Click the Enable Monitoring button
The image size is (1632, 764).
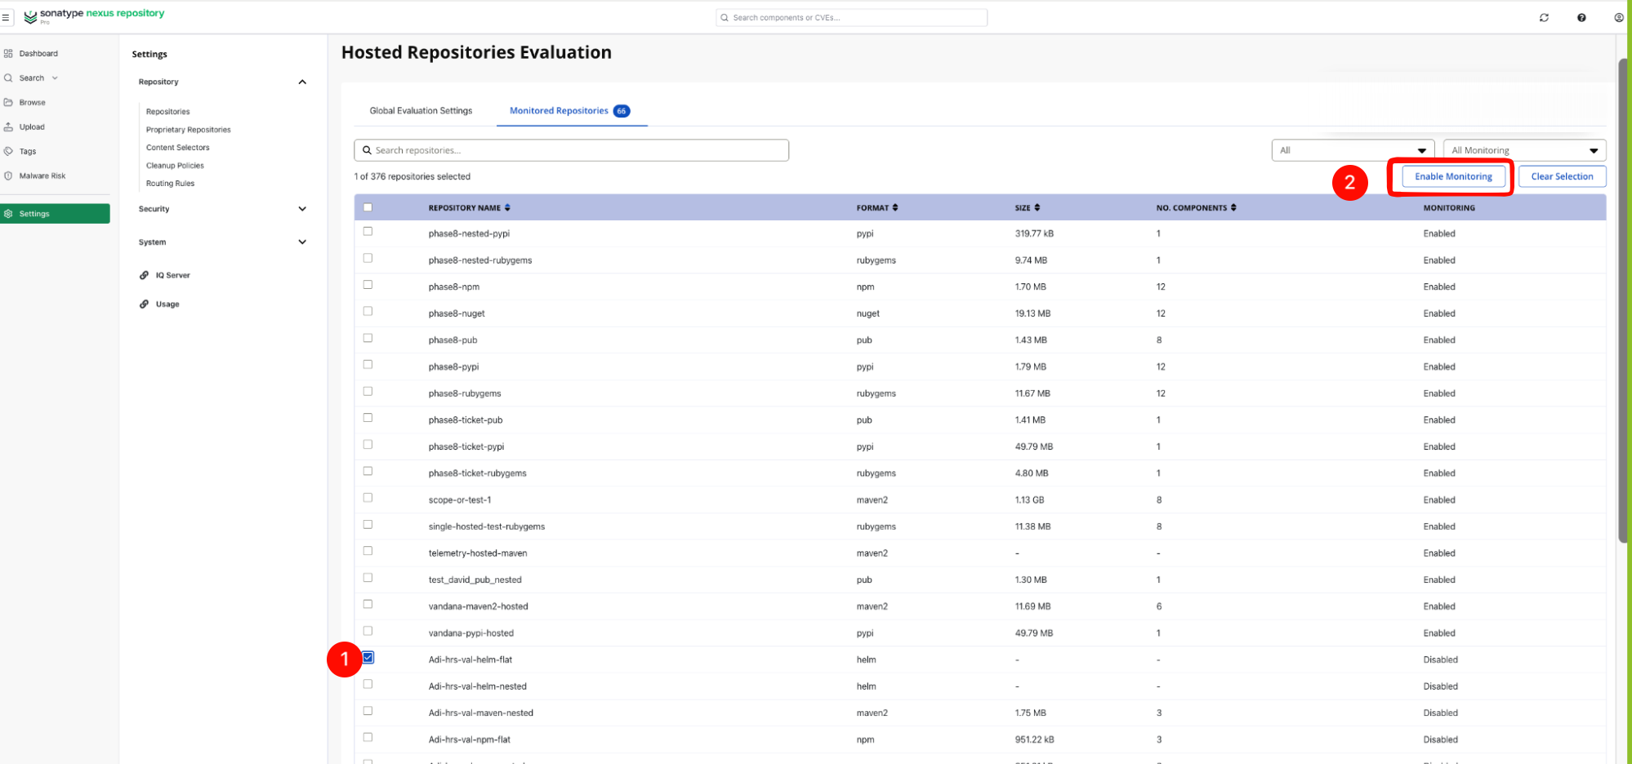[x=1453, y=176]
